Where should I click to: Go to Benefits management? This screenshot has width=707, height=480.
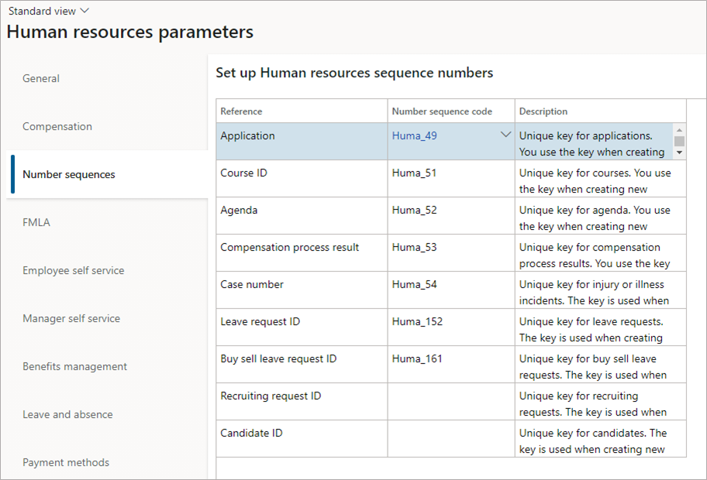[76, 366]
